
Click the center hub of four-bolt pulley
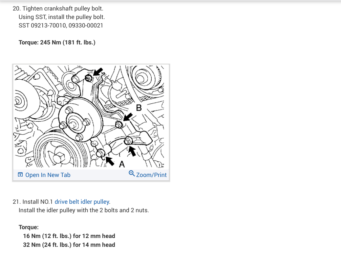(x=73, y=125)
